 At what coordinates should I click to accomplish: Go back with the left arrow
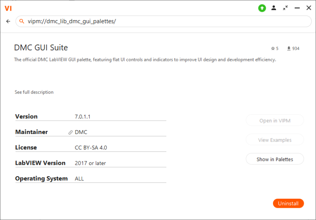(8, 21)
